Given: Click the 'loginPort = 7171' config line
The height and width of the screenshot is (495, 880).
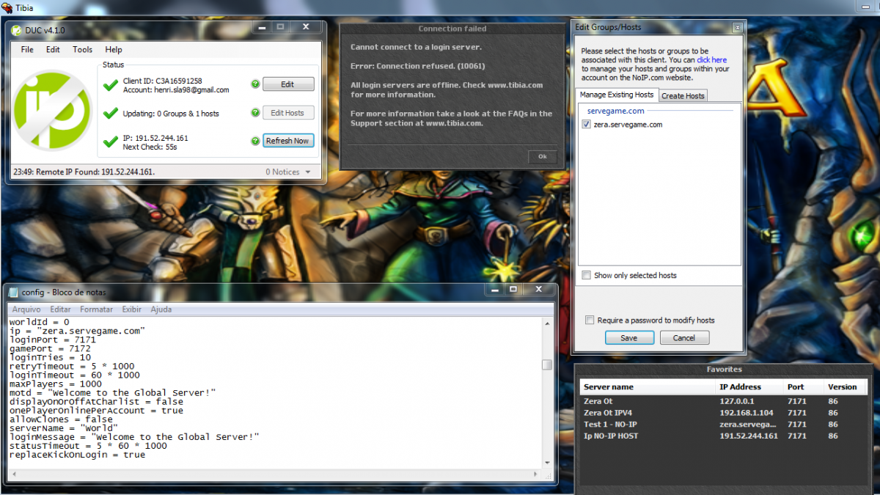Looking at the screenshot, I should pyautogui.click(x=53, y=340).
